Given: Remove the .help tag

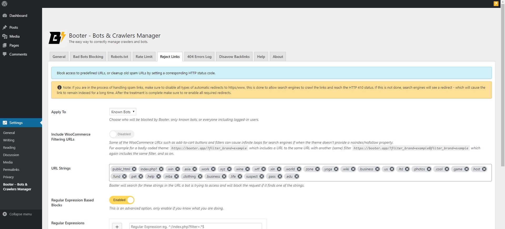Looking at the screenshot, I should tap(159, 176).
